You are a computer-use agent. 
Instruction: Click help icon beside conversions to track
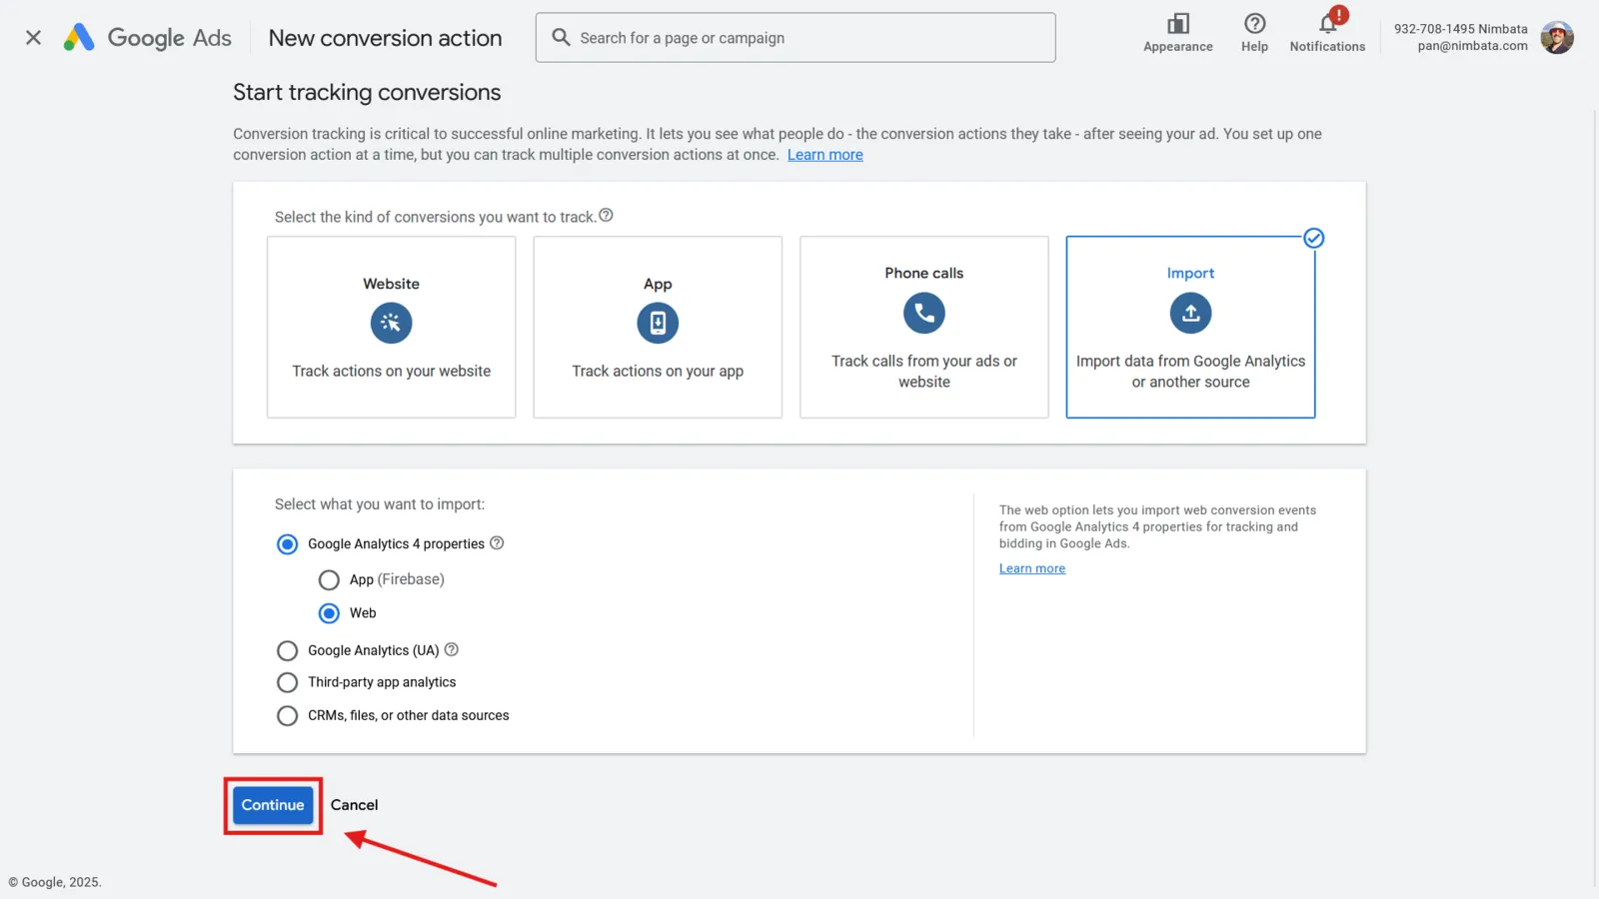click(606, 216)
